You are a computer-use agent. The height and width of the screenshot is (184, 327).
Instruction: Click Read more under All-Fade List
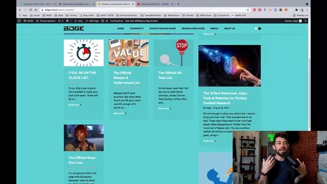point(165,108)
